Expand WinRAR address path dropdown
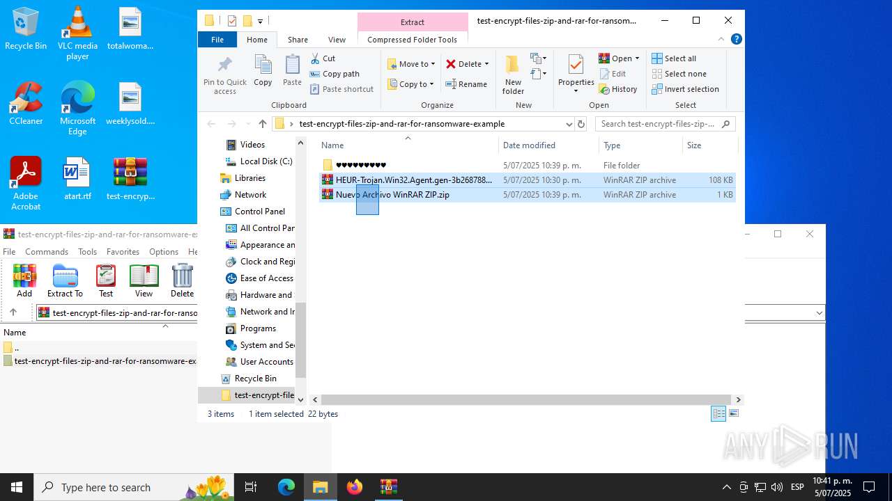This screenshot has width=892, height=501. [x=819, y=313]
